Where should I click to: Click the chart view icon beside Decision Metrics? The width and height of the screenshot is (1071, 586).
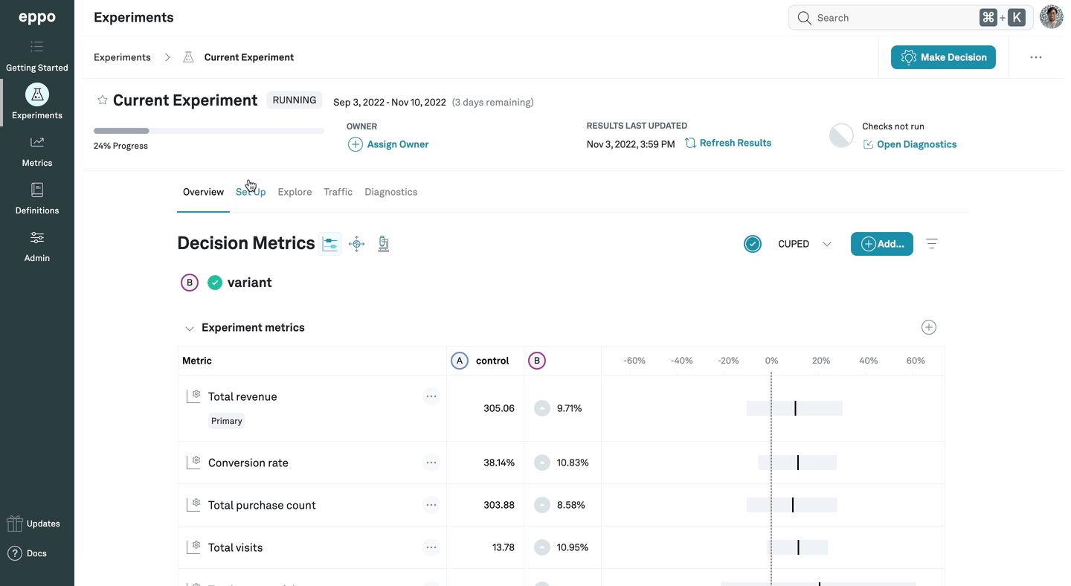point(330,243)
